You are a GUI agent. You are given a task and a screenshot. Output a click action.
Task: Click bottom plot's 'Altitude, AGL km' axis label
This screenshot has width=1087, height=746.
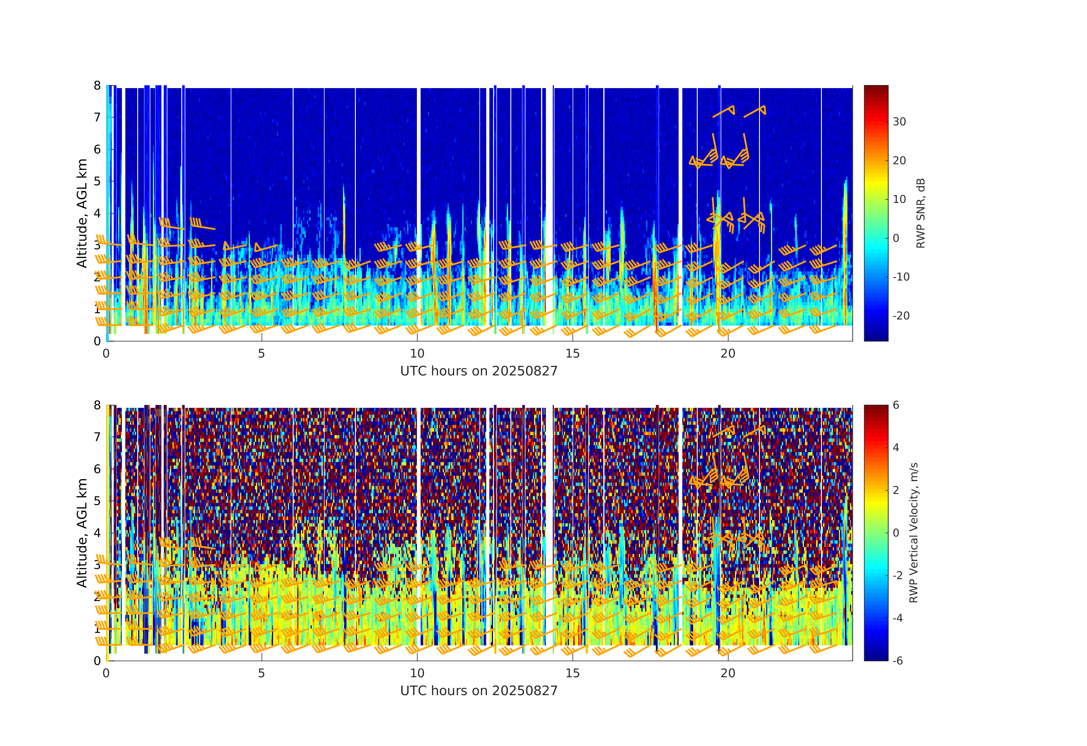[x=82, y=533]
